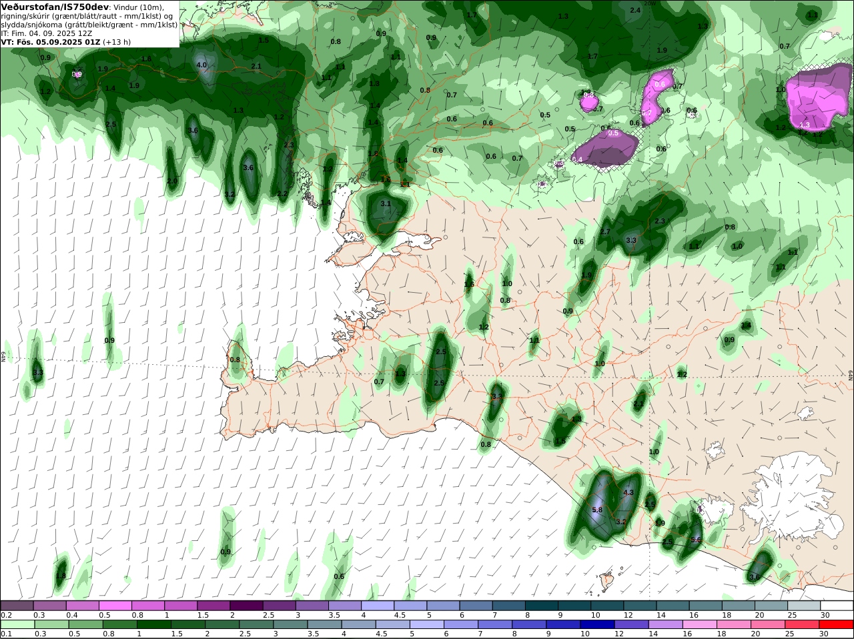Click the snow legend swatch starting at 4
Image resolution: width=854 pixels, height=639 pixels.
(x=376, y=605)
